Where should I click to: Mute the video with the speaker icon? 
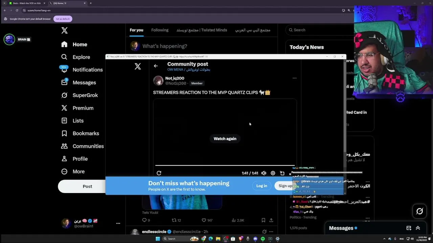(x=264, y=173)
